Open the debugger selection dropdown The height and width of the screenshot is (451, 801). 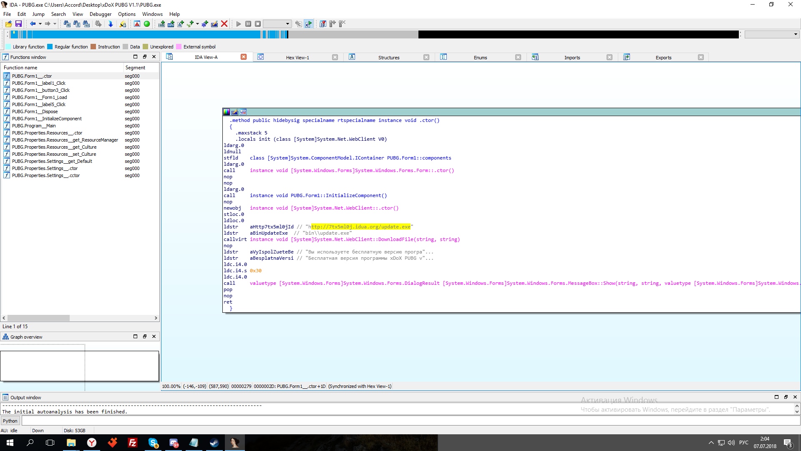pos(287,24)
